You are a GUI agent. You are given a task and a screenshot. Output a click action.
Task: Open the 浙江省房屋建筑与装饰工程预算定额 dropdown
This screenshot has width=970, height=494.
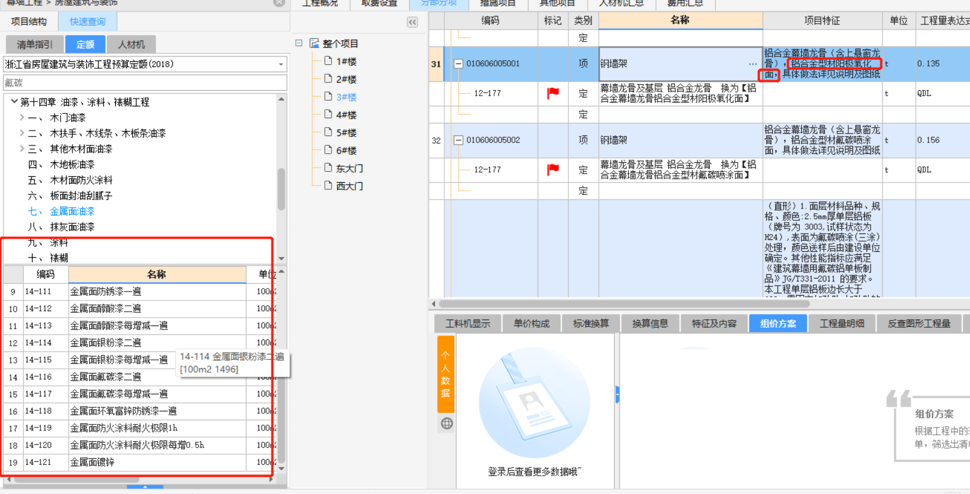pos(281,64)
